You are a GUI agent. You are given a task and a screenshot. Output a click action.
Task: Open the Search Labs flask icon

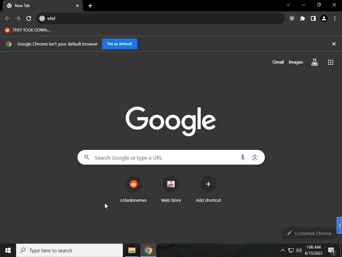click(x=315, y=62)
